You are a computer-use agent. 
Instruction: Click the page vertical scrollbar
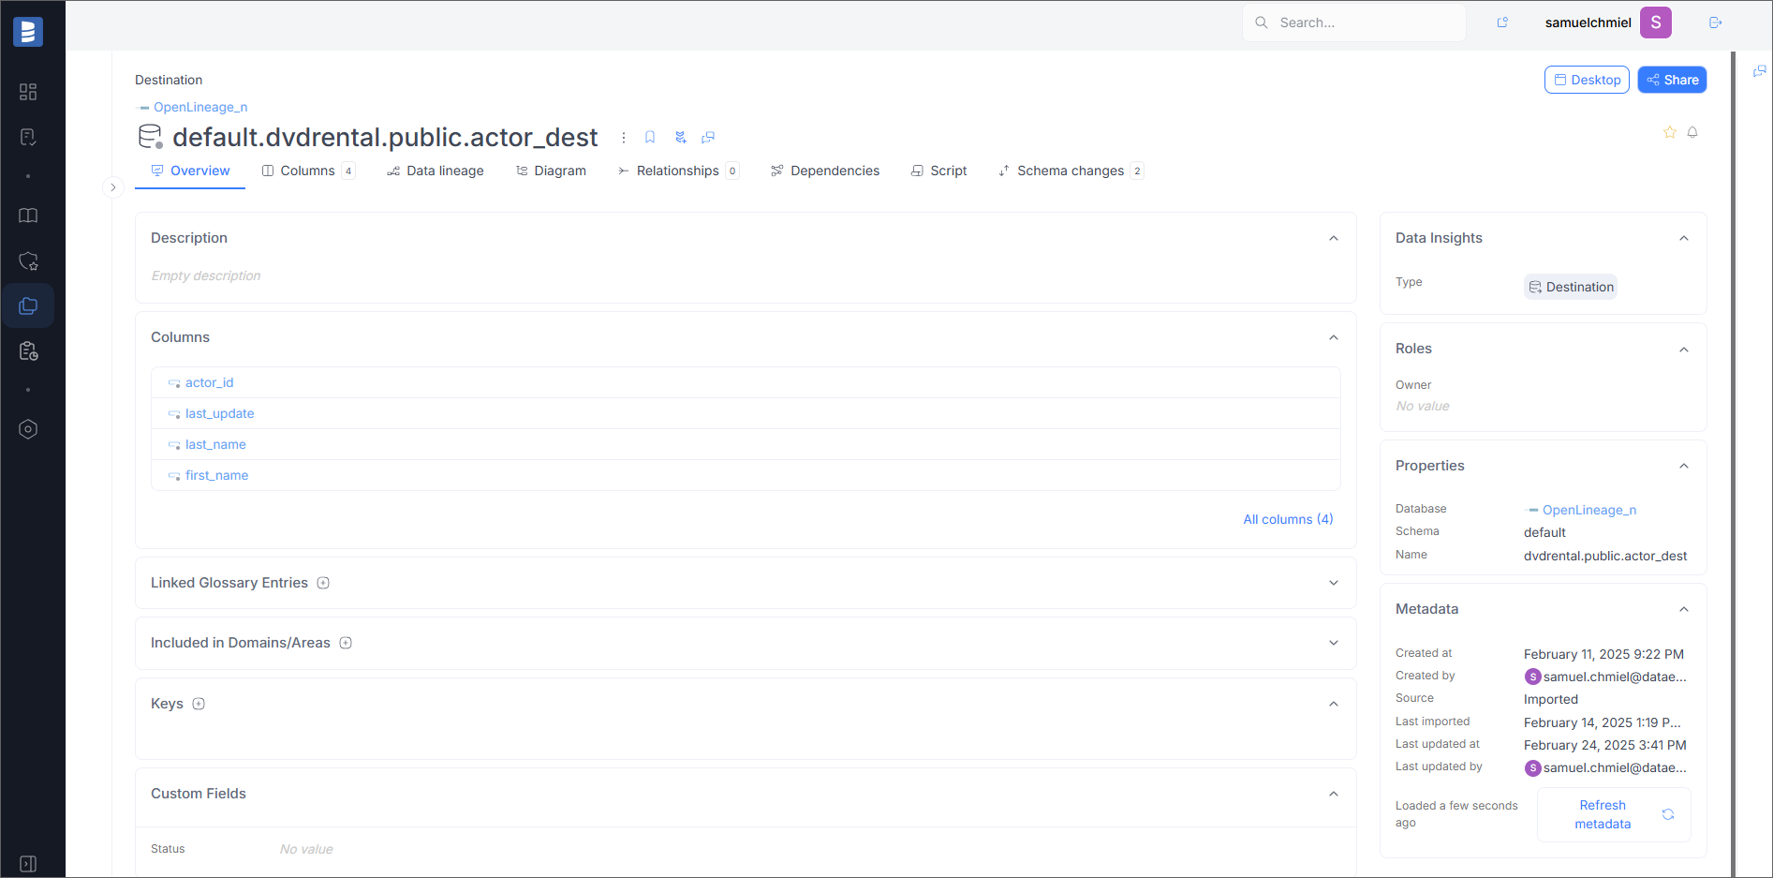[1733, 464]
